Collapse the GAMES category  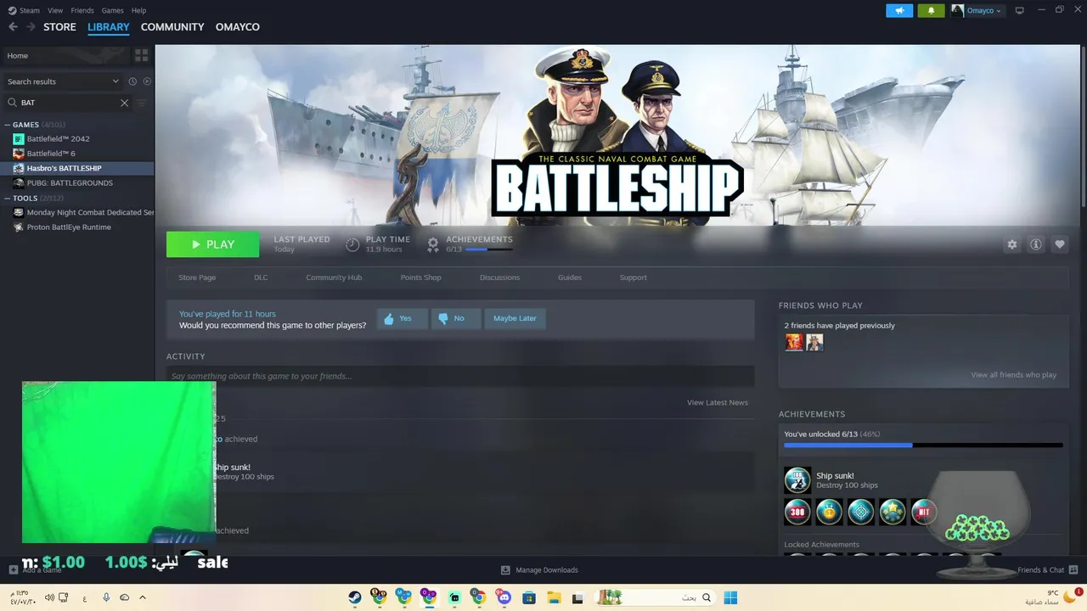point(8,125)
